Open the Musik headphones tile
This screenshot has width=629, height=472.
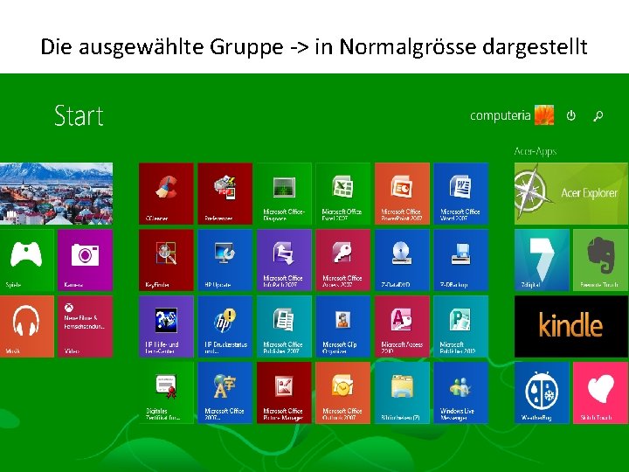click(26, 326)
